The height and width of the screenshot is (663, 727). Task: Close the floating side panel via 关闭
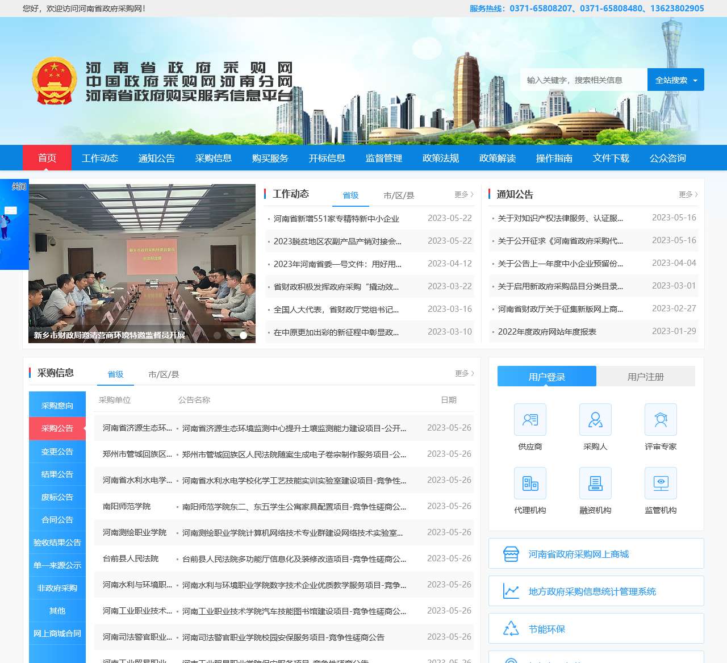(19, 186)
